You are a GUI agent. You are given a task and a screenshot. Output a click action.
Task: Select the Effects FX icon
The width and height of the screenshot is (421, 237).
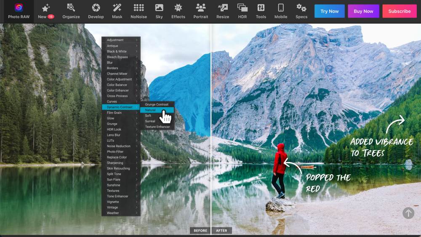pyautogui.click(x=178, y=8)
